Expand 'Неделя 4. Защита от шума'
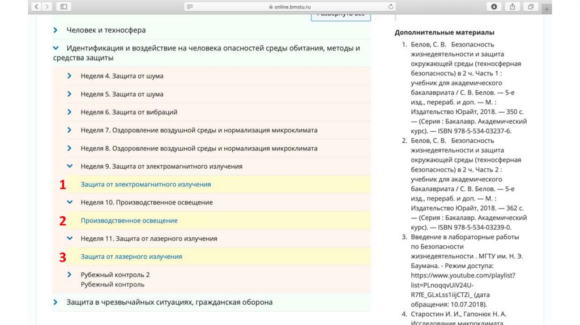Viewport: 580px width, 325px height. coord(69,76)
